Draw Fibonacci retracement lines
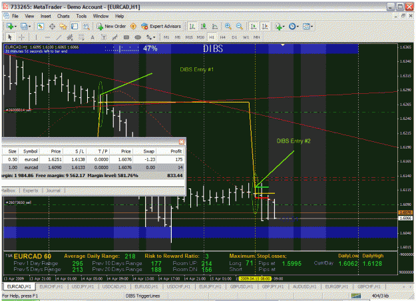Viewport: 416px width, 301px height. click(81, 37)
